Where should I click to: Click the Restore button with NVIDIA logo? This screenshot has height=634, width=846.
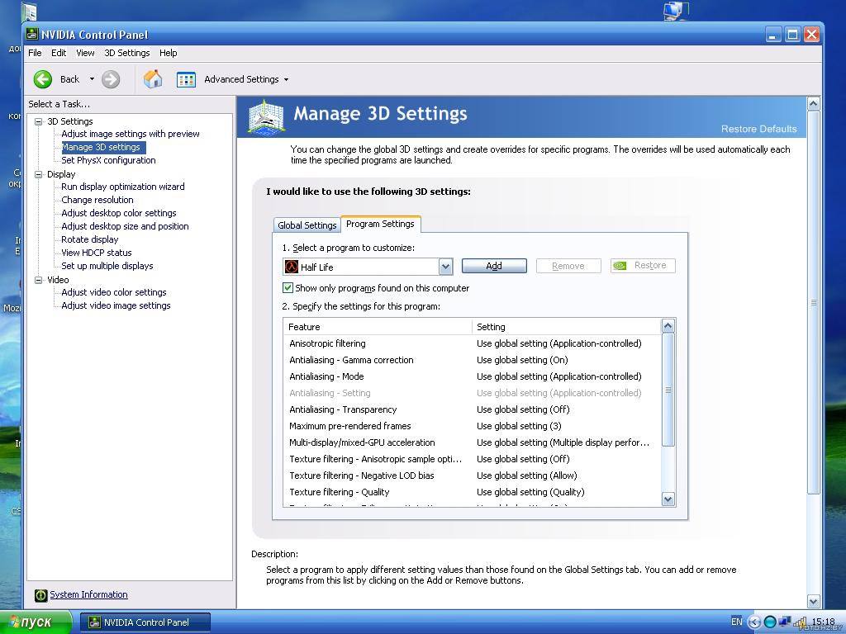click(x=643, y=265)
